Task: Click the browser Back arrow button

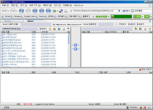Action: coord(4,11)
